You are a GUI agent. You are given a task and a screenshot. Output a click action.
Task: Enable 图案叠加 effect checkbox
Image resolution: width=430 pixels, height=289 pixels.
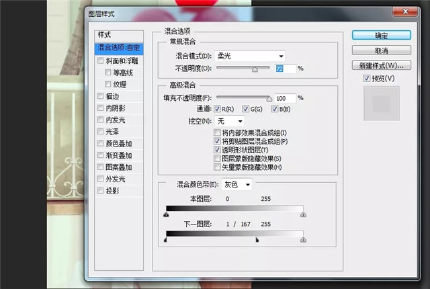click(100, 167)
